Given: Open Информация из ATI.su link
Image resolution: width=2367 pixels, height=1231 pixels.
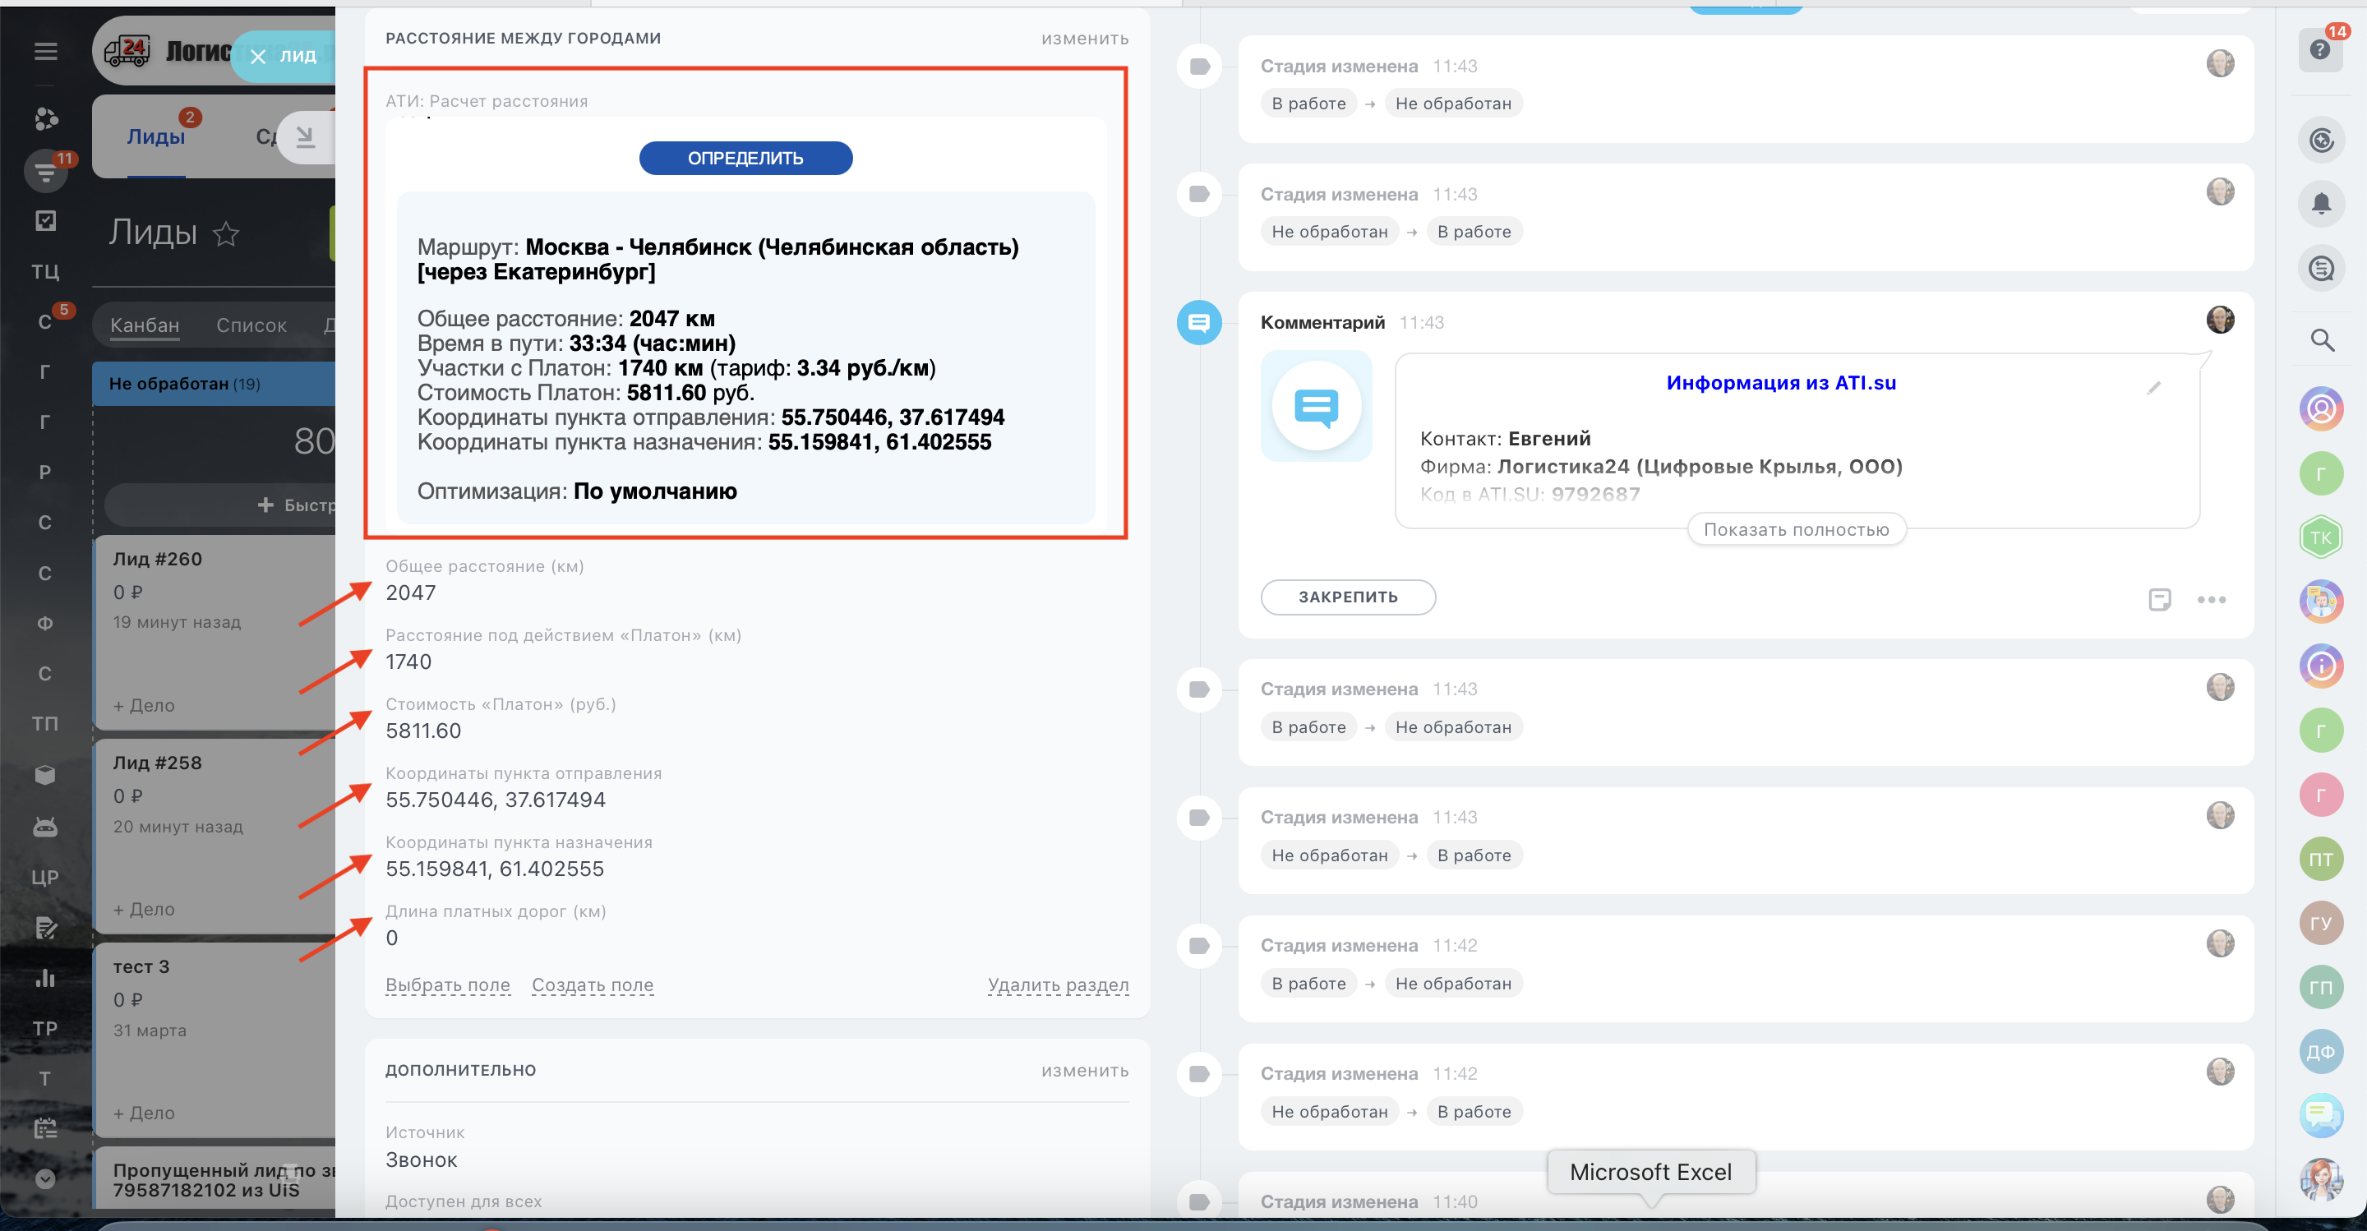Looking at the screenshot, I should click(x=1781, y=383).
